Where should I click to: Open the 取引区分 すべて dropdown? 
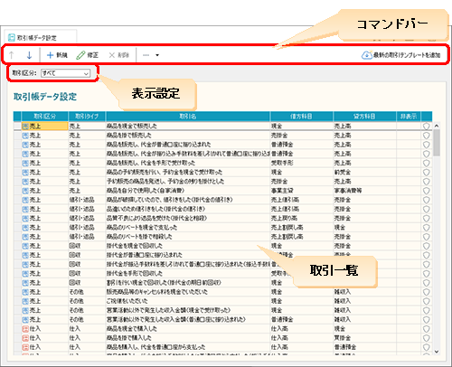tap(65, 73)
